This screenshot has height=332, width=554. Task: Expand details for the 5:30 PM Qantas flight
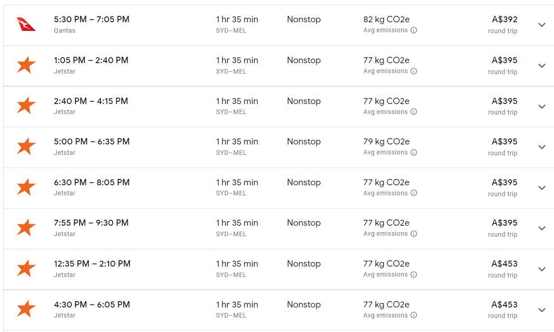[542, 25]
